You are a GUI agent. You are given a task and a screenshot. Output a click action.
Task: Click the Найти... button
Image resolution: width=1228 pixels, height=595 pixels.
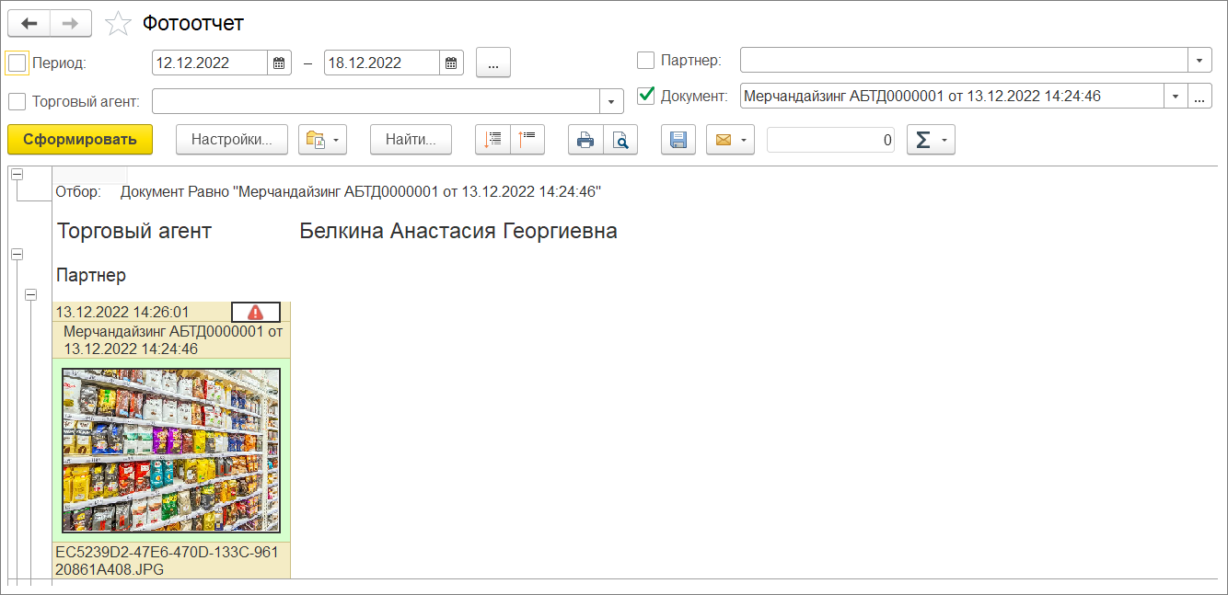click(x=411, y=140)
